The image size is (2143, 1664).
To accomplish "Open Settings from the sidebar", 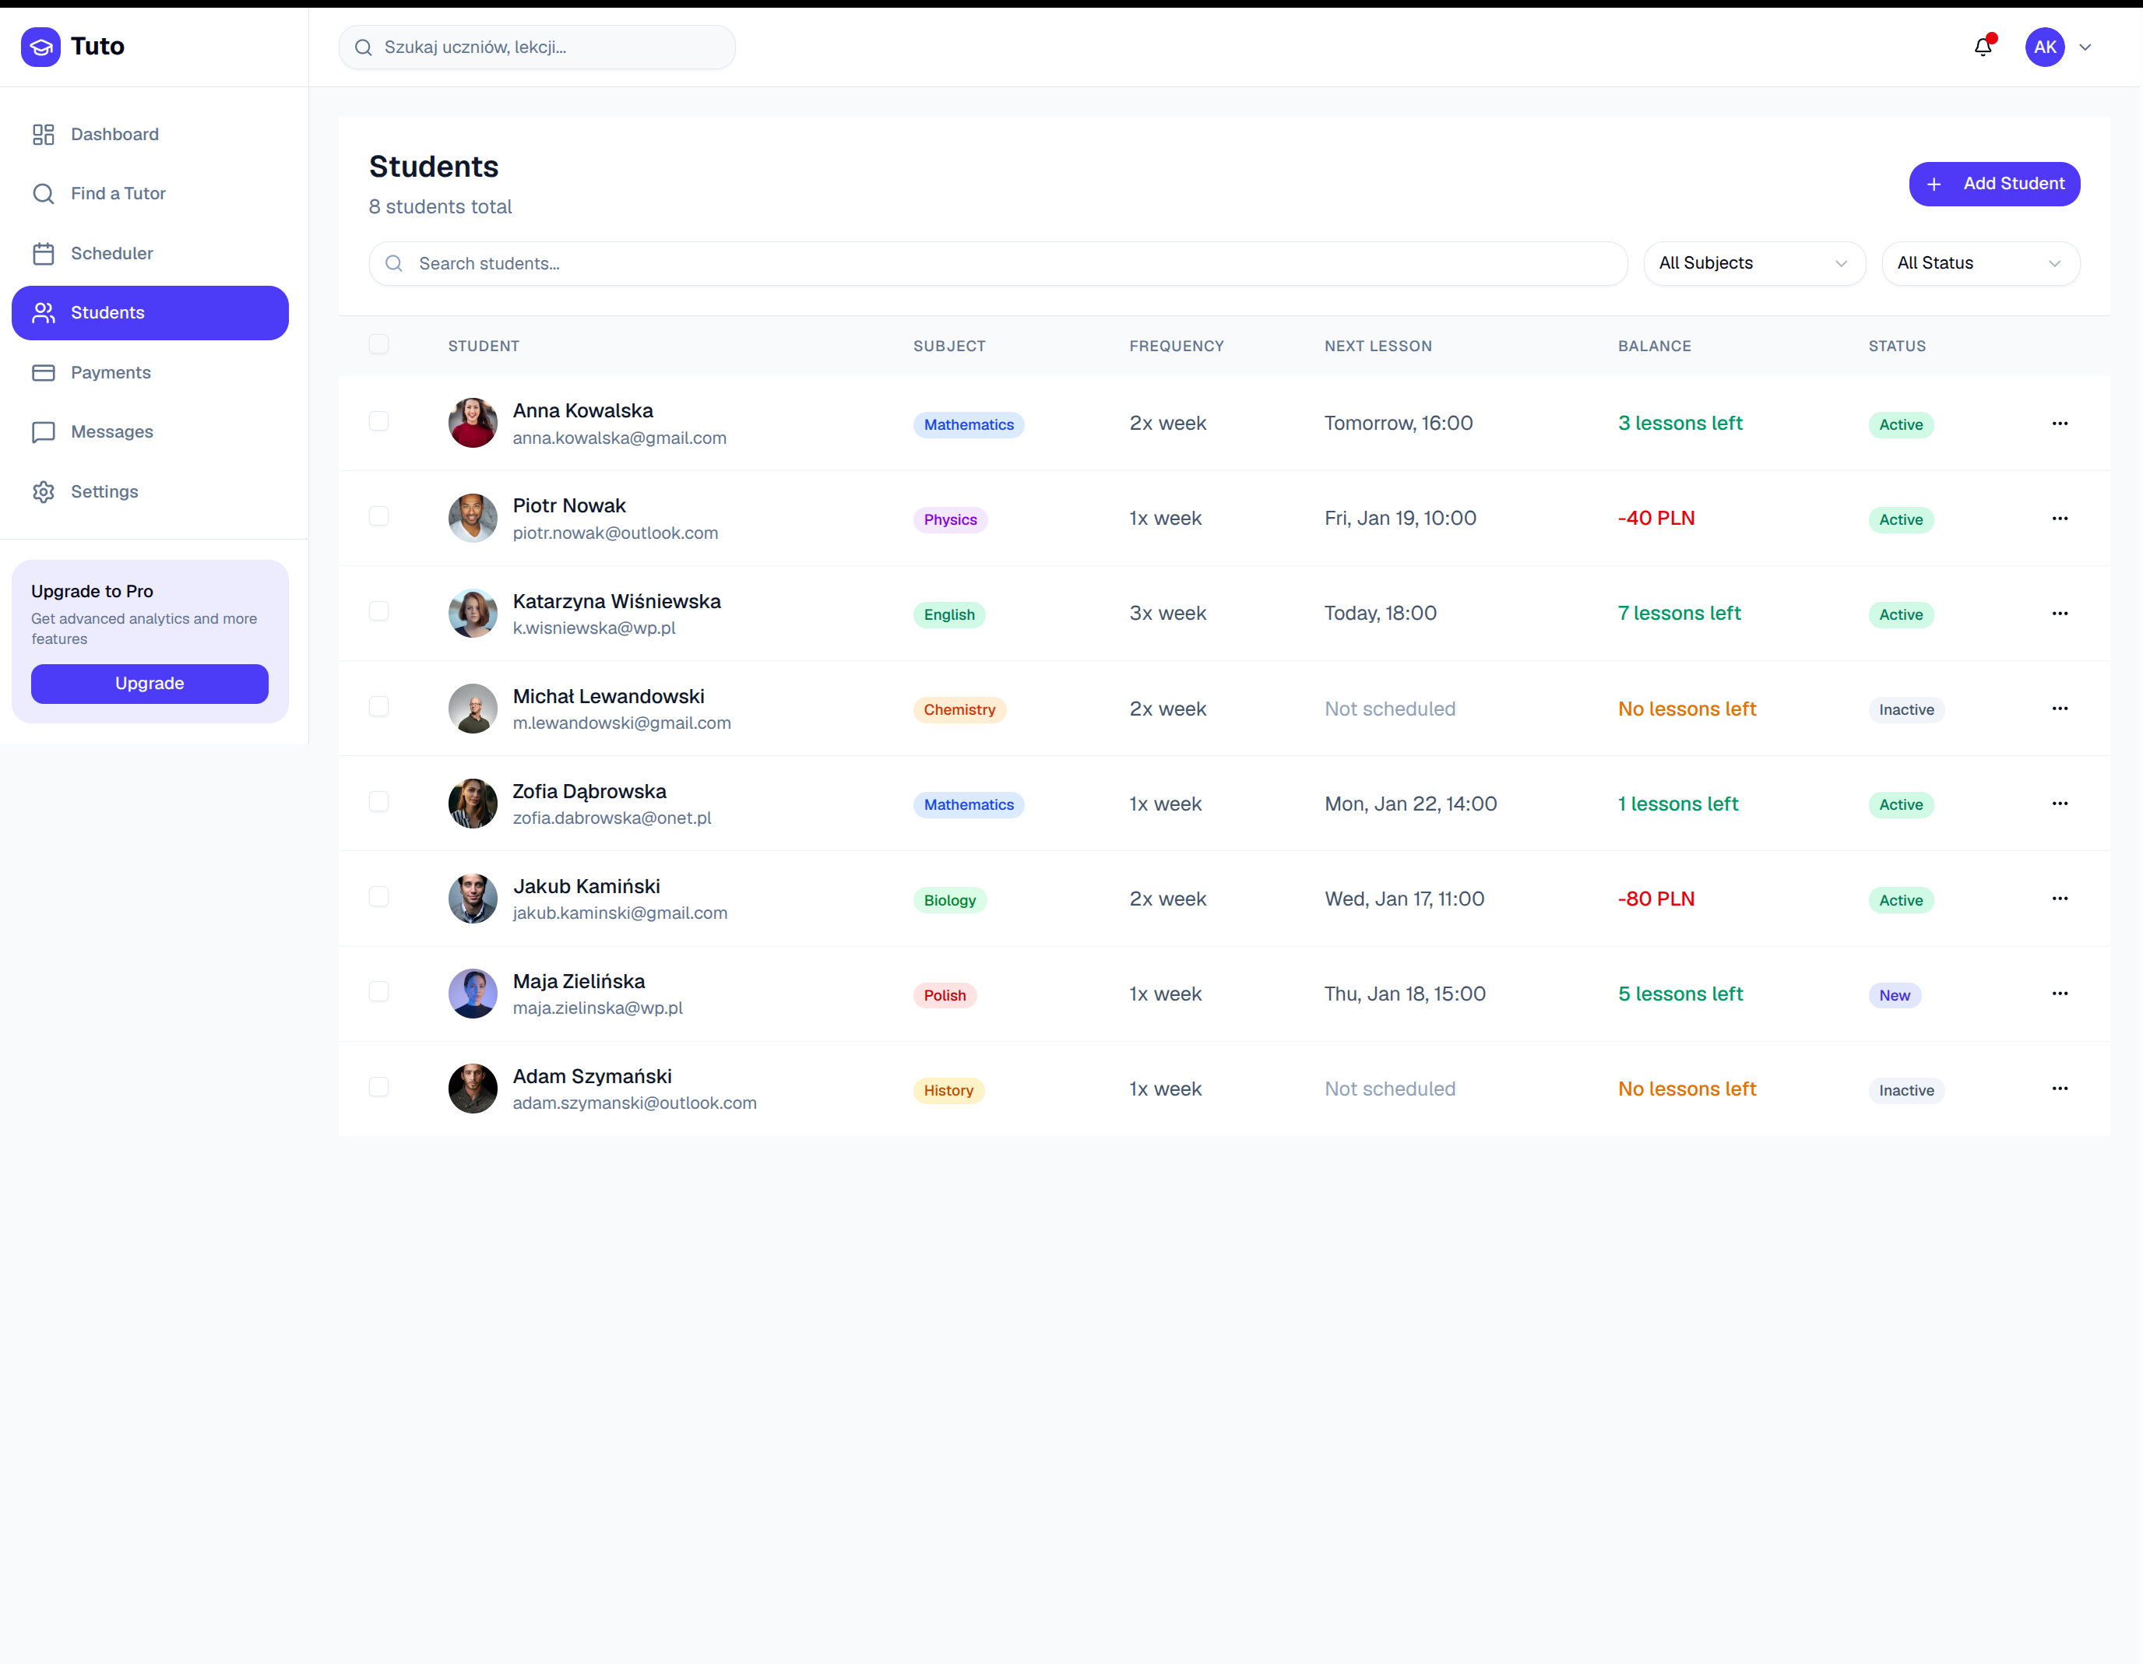I will point(150,493).
